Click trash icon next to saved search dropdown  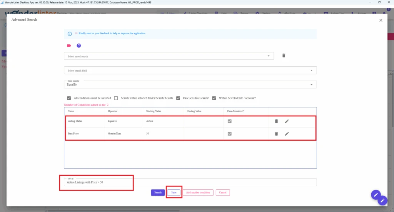284,56
